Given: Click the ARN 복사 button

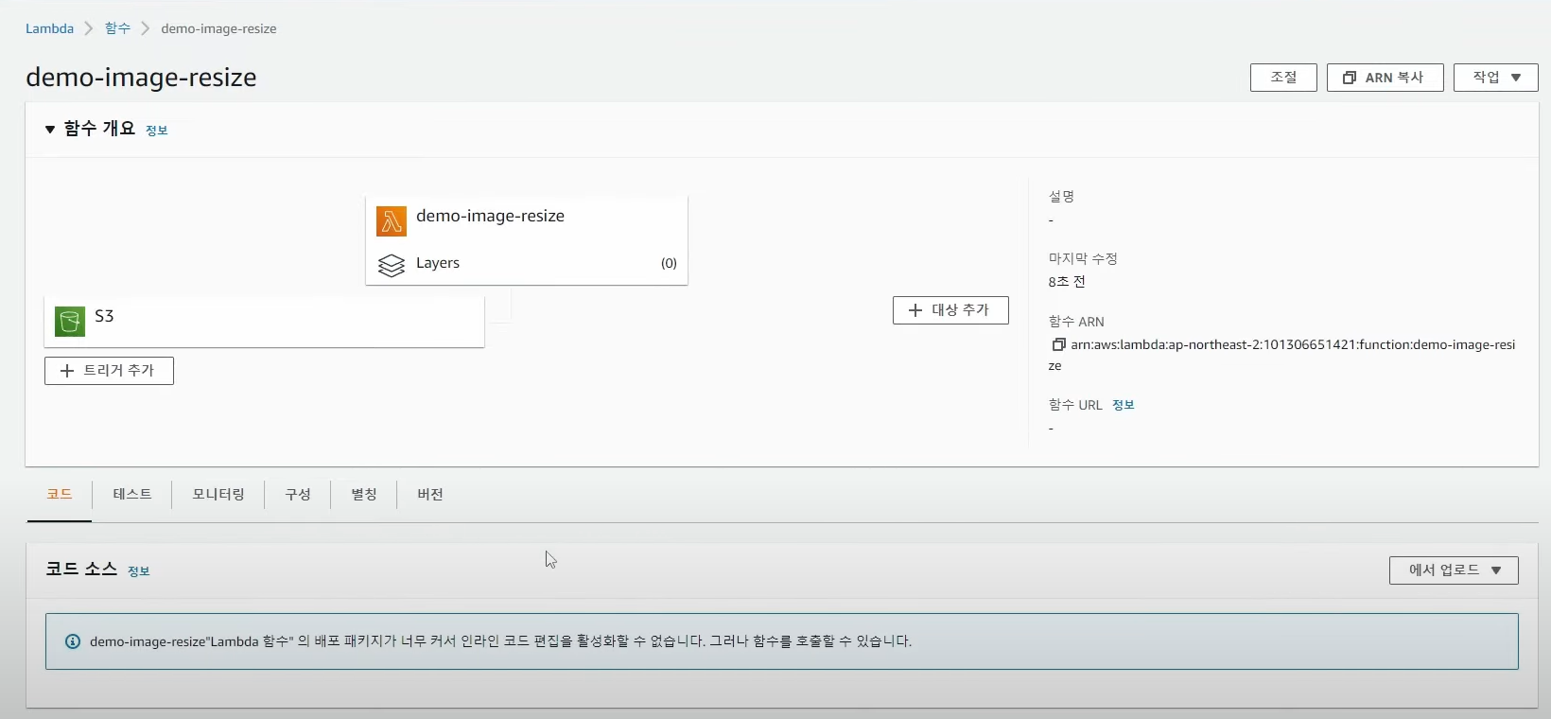Looking at the screenshot, I should (x=1385, y=78).
